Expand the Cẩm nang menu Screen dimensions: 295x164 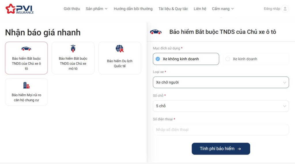pos(223,9)
